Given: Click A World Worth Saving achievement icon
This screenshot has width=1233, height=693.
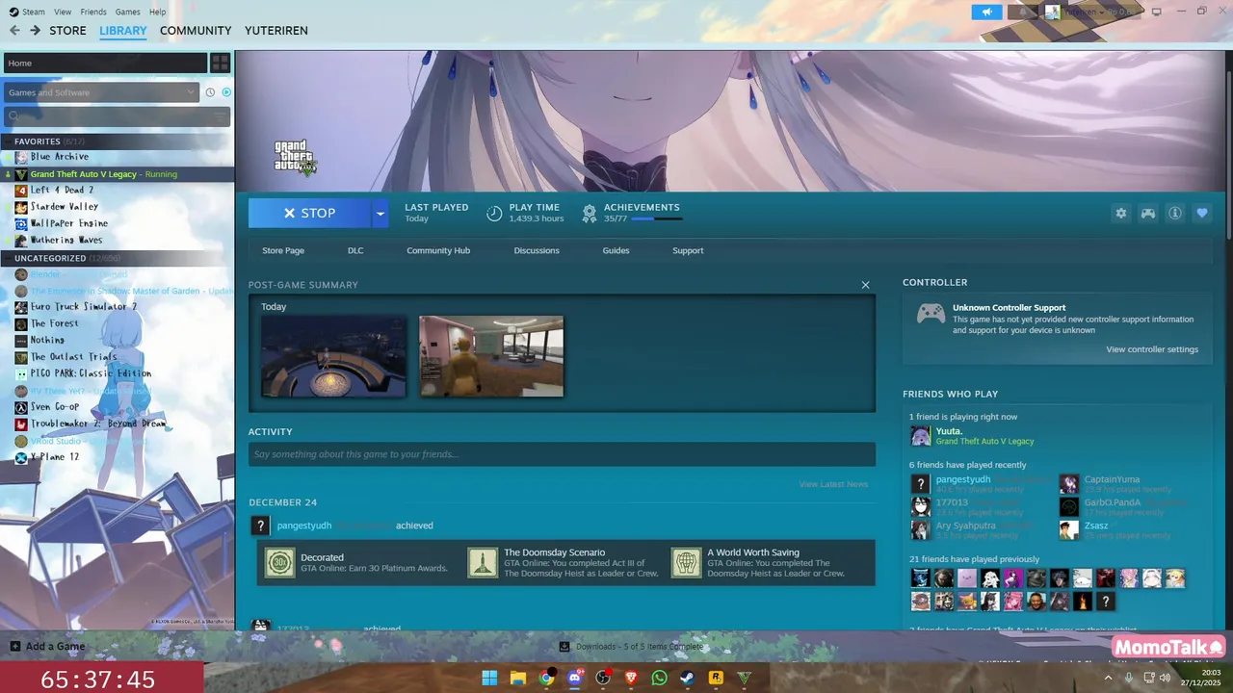Looking at the screenshot, I should click(686, 563).
